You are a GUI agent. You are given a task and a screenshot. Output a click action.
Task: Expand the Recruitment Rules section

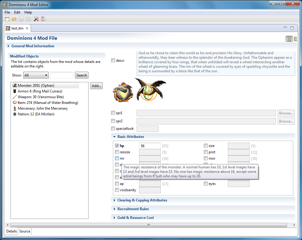click(114, 209)
